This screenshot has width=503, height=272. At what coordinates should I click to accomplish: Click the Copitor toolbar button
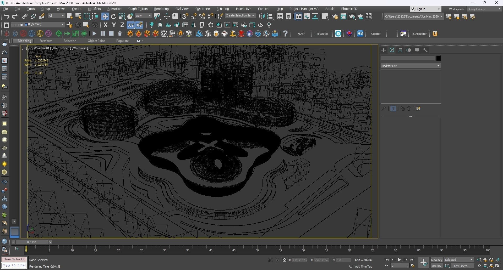376,34
